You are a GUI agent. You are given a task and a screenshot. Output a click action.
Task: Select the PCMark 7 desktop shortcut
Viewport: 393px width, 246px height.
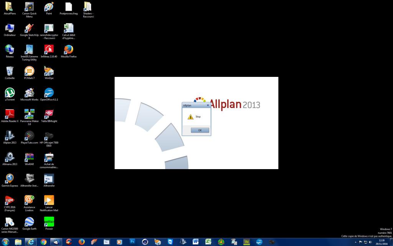click(29, 73)
